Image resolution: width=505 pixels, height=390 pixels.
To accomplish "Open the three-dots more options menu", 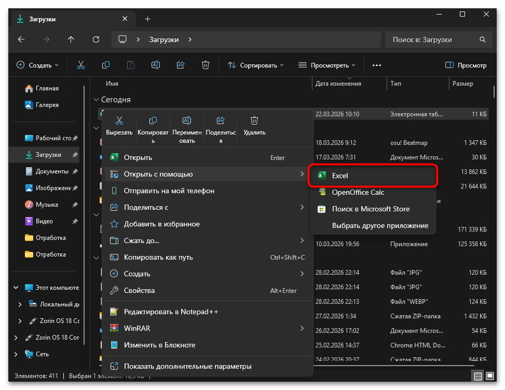I will pos(377,65).
